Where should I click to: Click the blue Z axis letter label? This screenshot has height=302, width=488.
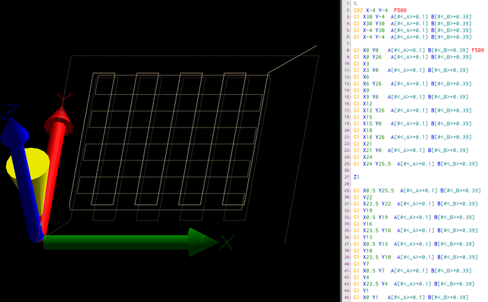click(9, 112)
